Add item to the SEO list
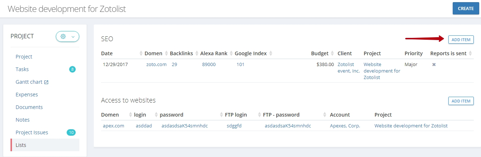 tap(461, 39)
